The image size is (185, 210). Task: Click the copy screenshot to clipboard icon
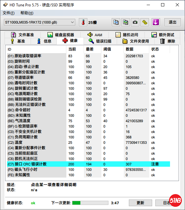tap(126, 22)
